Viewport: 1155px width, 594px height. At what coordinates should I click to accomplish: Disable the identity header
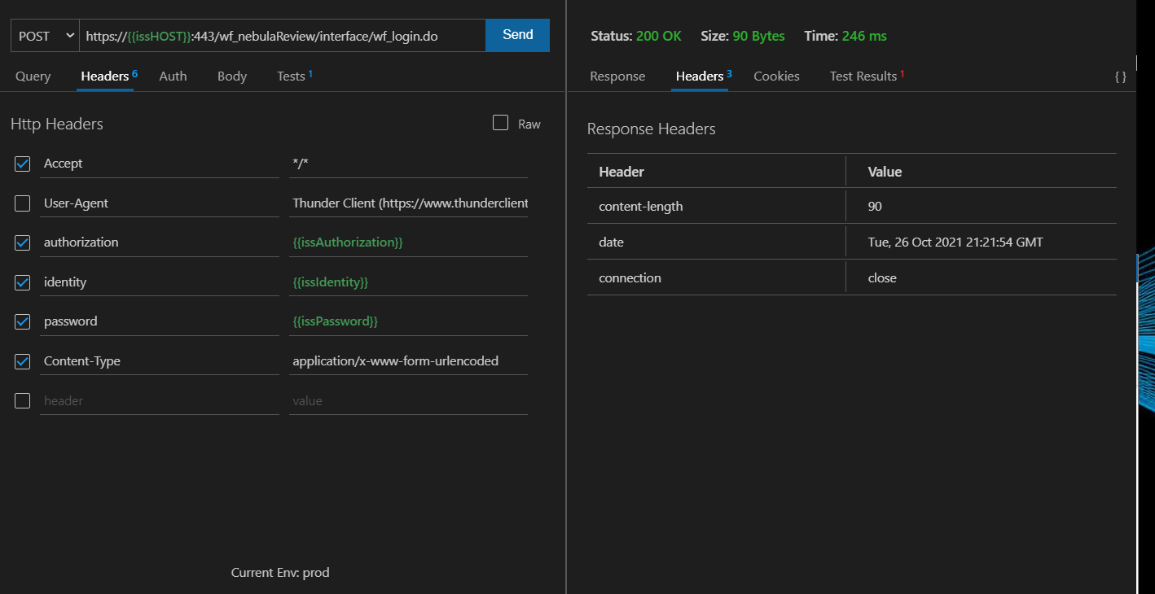pyautogui.click(x=22, y=282)
